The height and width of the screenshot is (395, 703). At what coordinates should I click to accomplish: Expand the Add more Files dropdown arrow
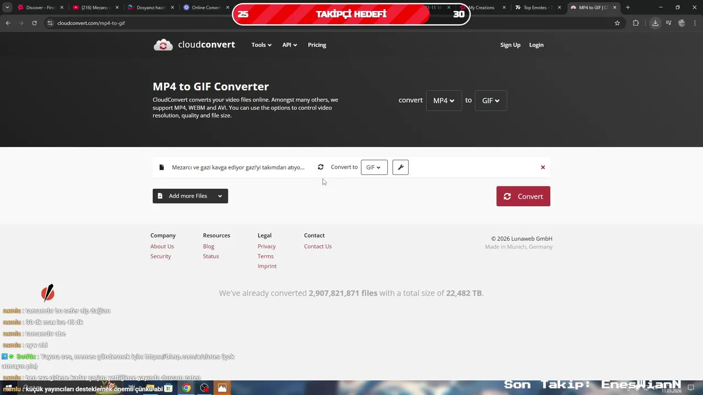pyautogui.click(x=220, y=196)
